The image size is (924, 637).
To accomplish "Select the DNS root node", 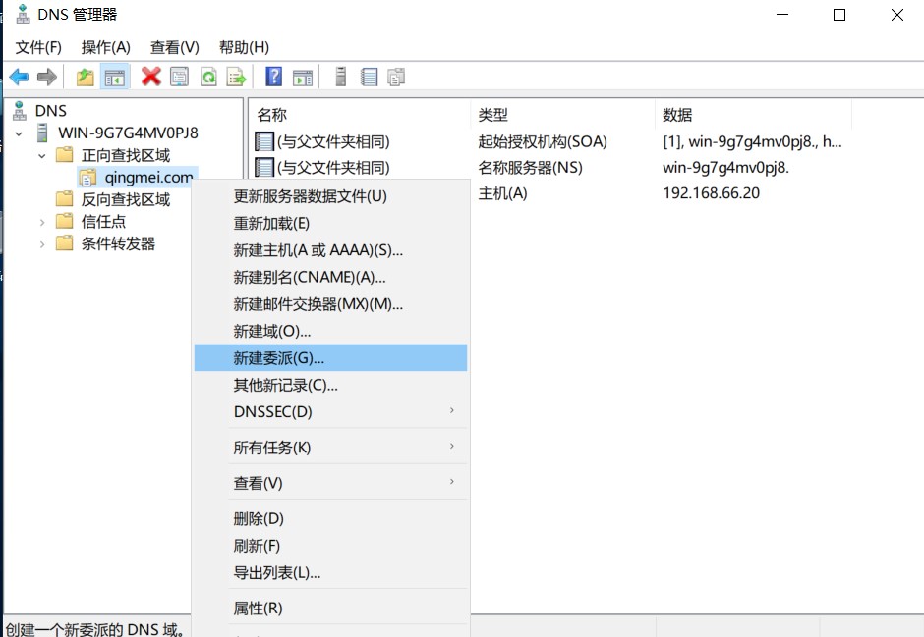I will pyautogui.click(x=51, y=111).
